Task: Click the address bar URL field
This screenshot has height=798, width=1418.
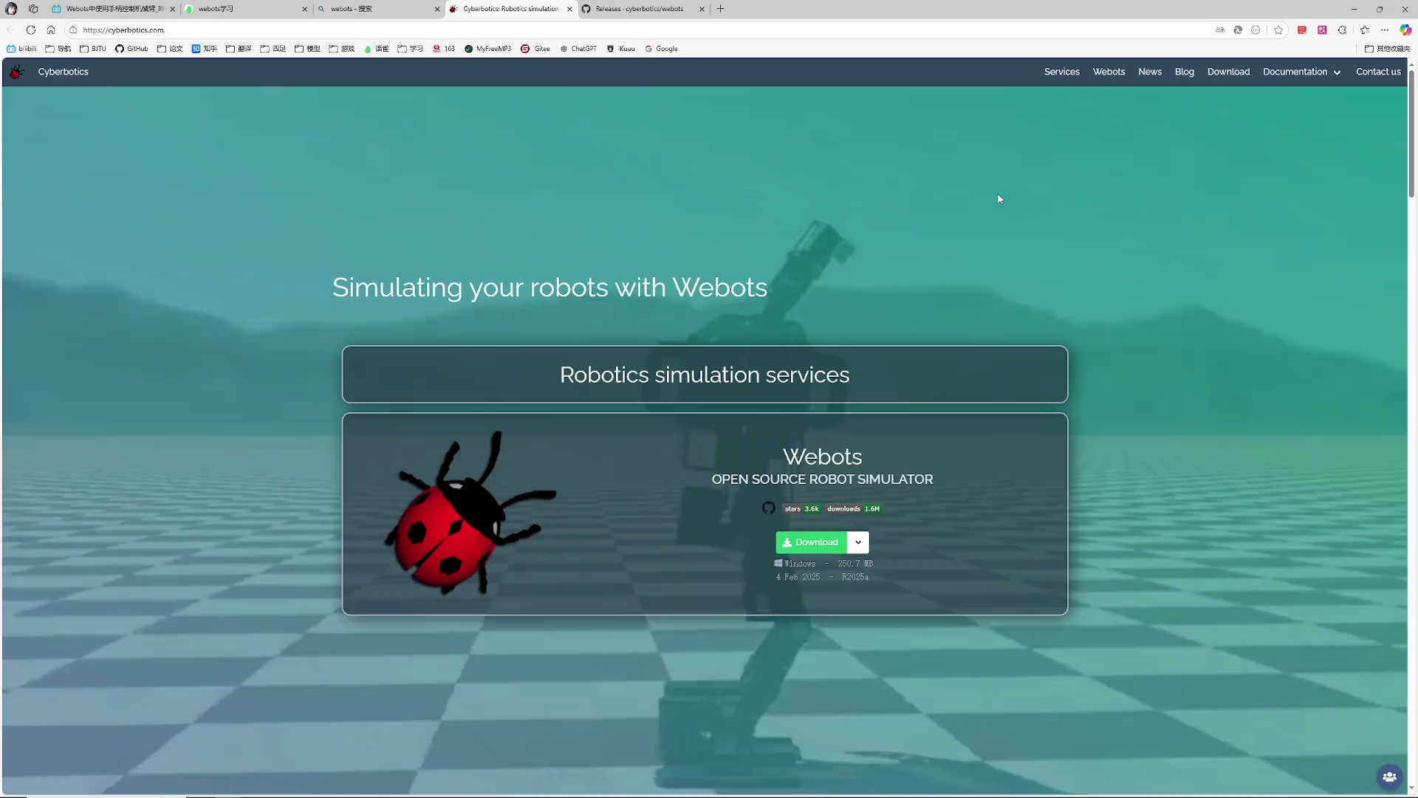Action: 443,30
